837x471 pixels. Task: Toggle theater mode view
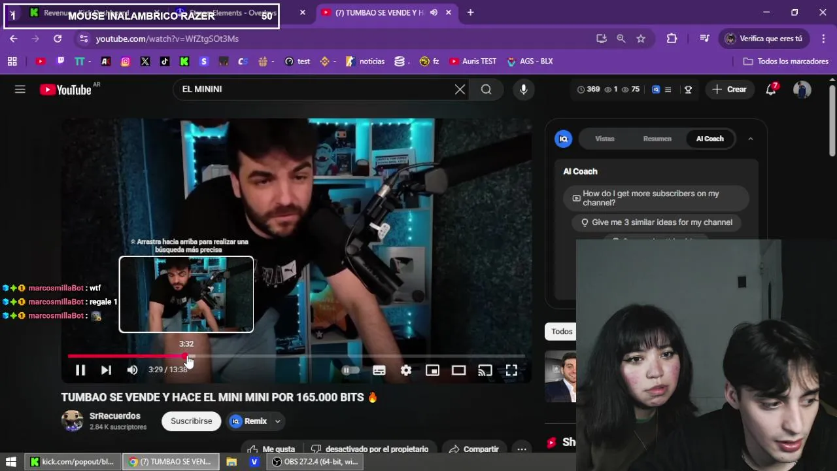(x=458, y=370)
